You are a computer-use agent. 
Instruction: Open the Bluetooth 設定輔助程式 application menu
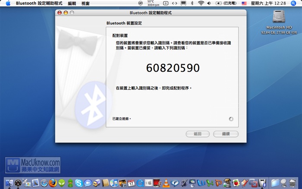point(39,3)
